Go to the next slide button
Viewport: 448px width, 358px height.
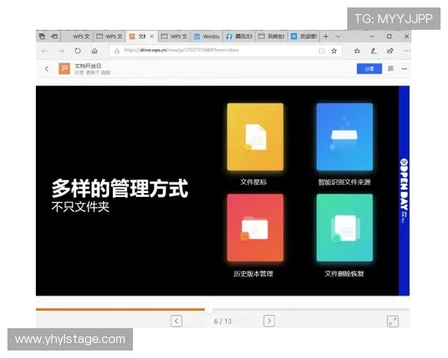[x=269, y=321]
